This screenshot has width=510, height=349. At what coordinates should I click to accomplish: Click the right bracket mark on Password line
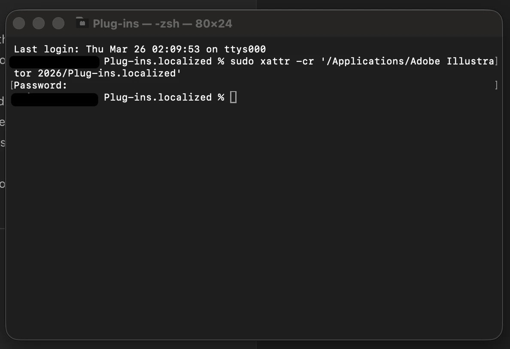(496, 85)
